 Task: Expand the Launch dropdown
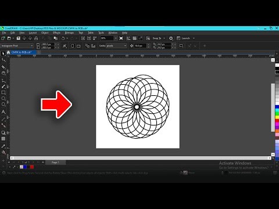click(x=194, y=38)
